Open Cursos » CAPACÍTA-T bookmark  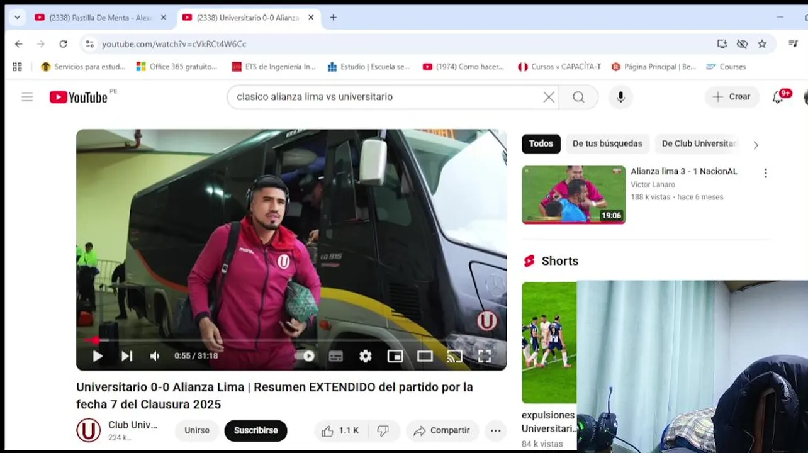(559, 67)
